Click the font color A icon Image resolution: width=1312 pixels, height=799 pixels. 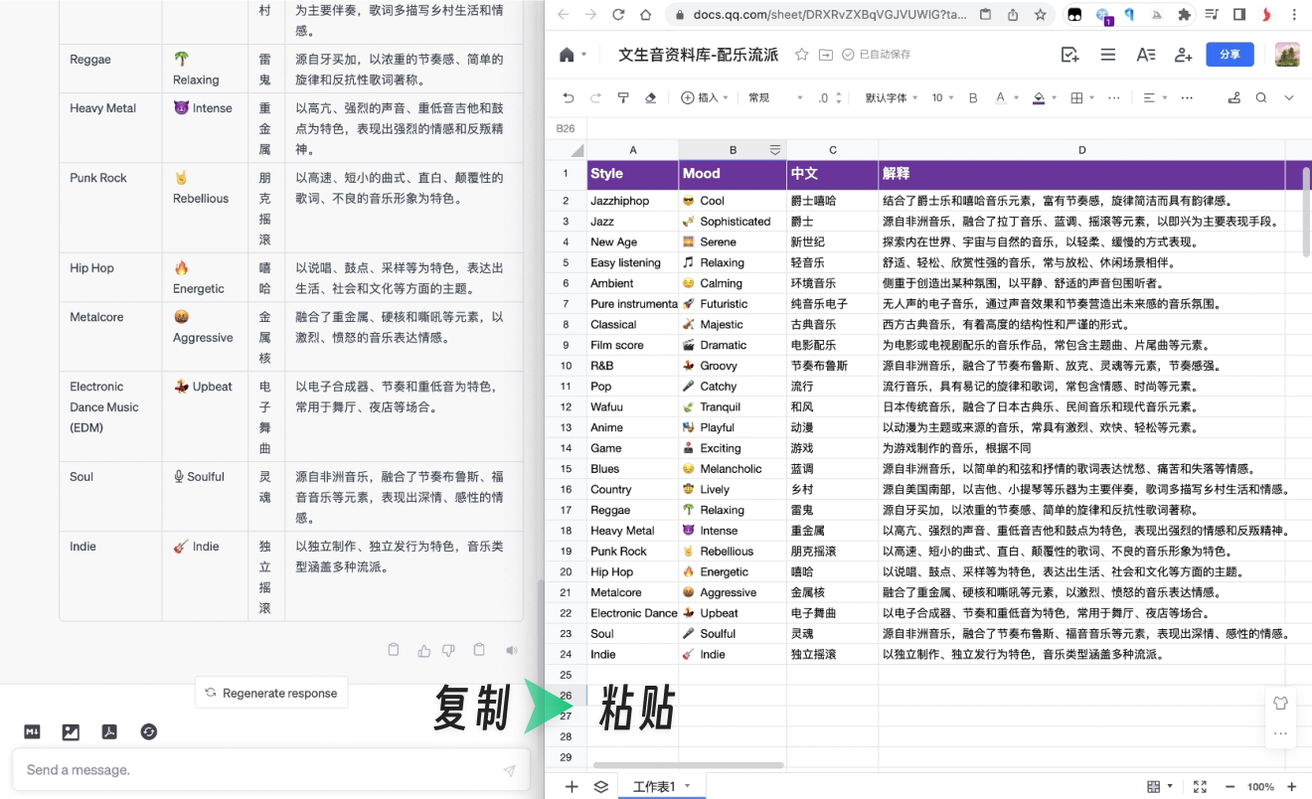1001,97
